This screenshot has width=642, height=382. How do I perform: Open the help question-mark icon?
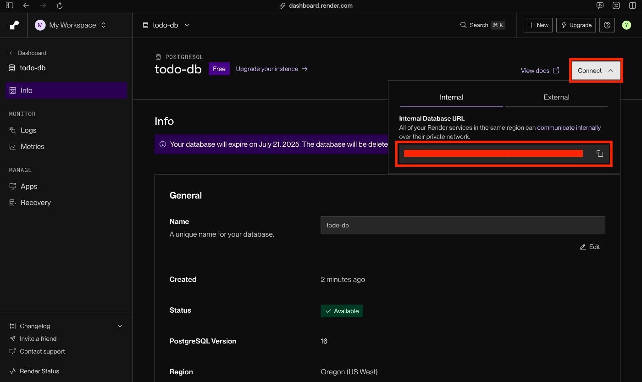(x=607, y=25)
